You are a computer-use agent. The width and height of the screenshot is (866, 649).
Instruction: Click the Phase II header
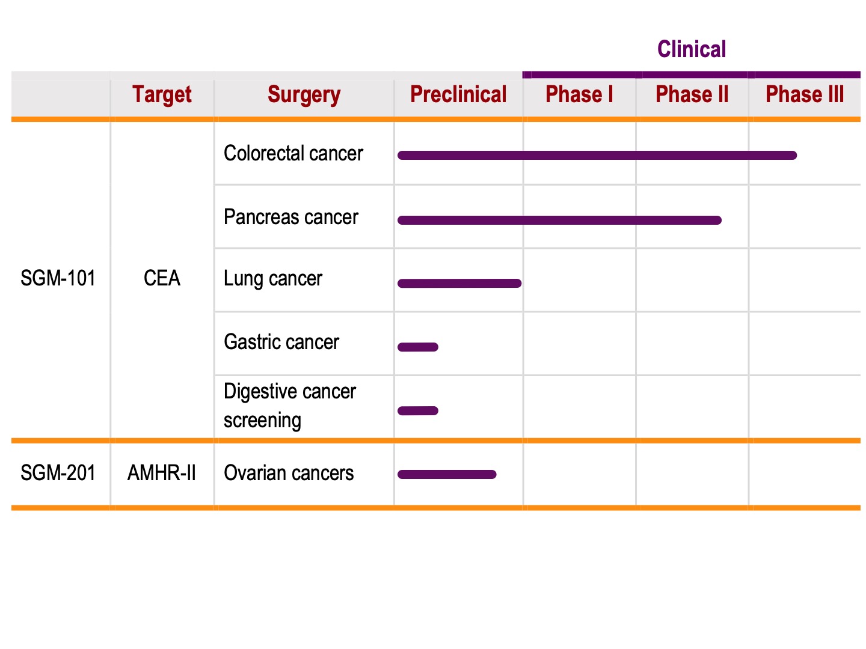coord(692,94)
